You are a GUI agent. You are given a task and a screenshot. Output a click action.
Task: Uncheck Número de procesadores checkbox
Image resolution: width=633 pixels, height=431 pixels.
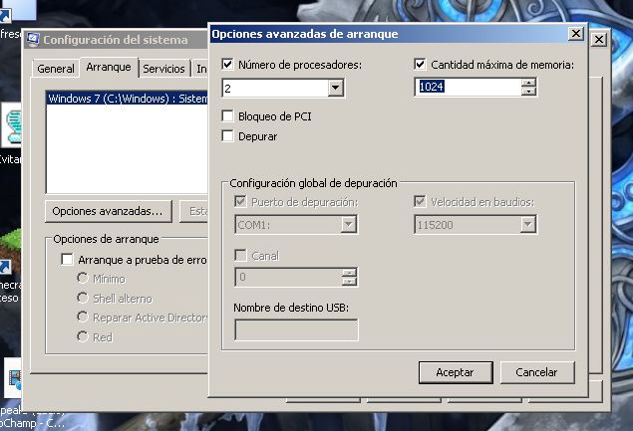click(227, 64)
